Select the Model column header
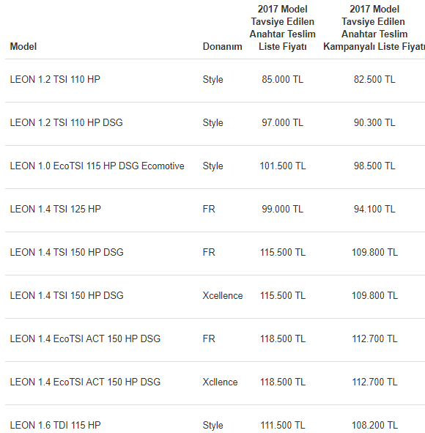The image size is (425, 433). pyautogui.click(x=23, y=46)
